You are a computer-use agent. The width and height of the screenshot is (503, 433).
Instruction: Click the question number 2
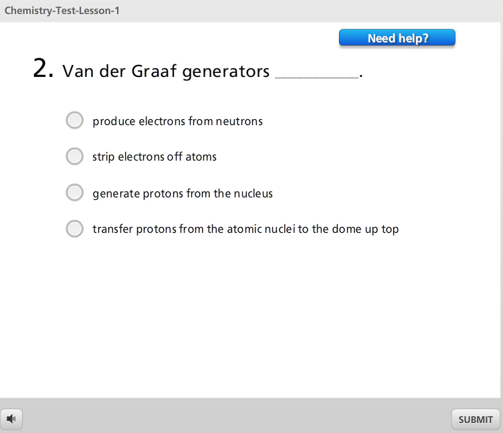tap(43, 68)
